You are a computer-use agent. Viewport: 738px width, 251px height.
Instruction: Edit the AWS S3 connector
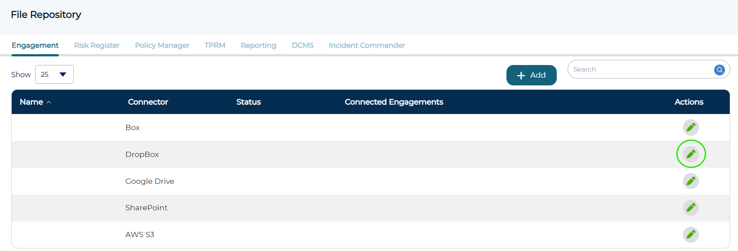click(x=691, y=235)
